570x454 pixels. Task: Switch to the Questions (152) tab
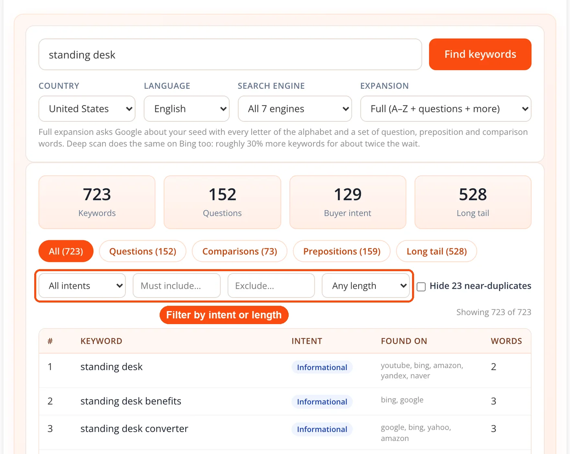(142, 251)
